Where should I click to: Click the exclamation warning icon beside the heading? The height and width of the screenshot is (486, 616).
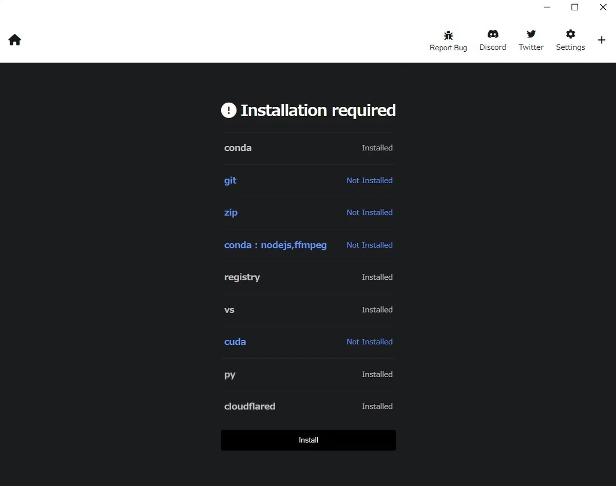coord(228,110)
